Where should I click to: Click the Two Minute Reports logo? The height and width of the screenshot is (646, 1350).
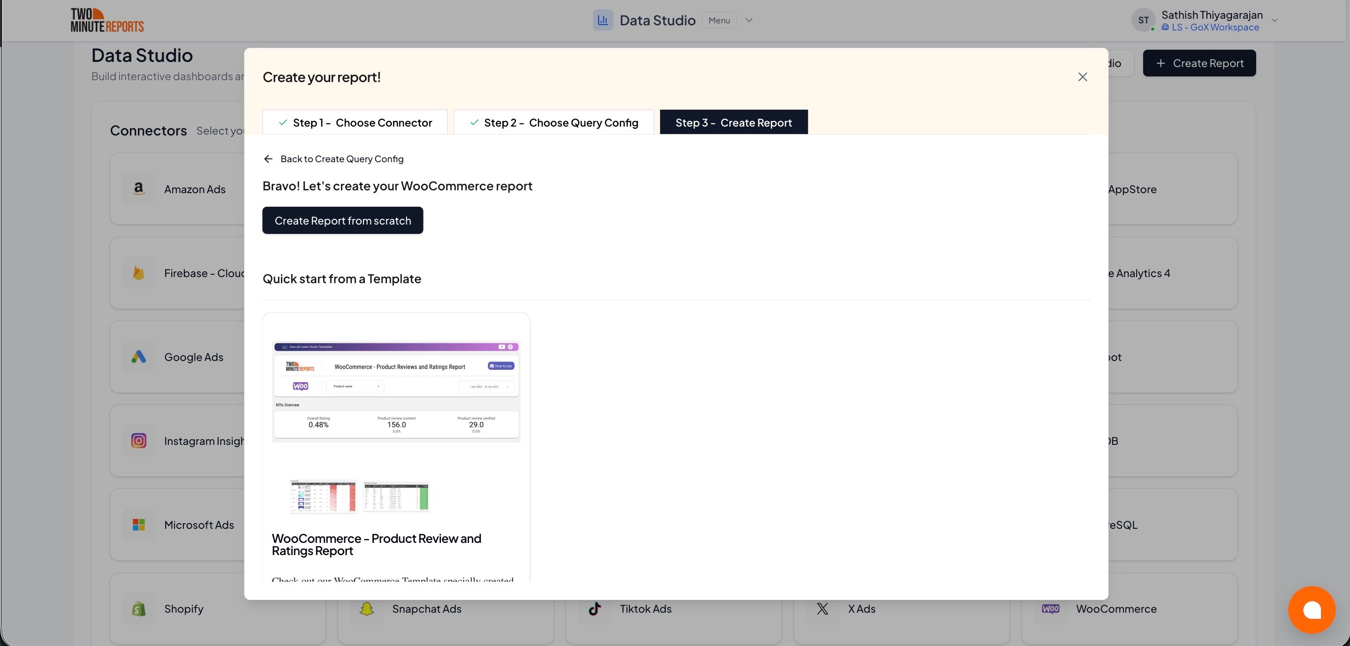(x=107, y=20)
